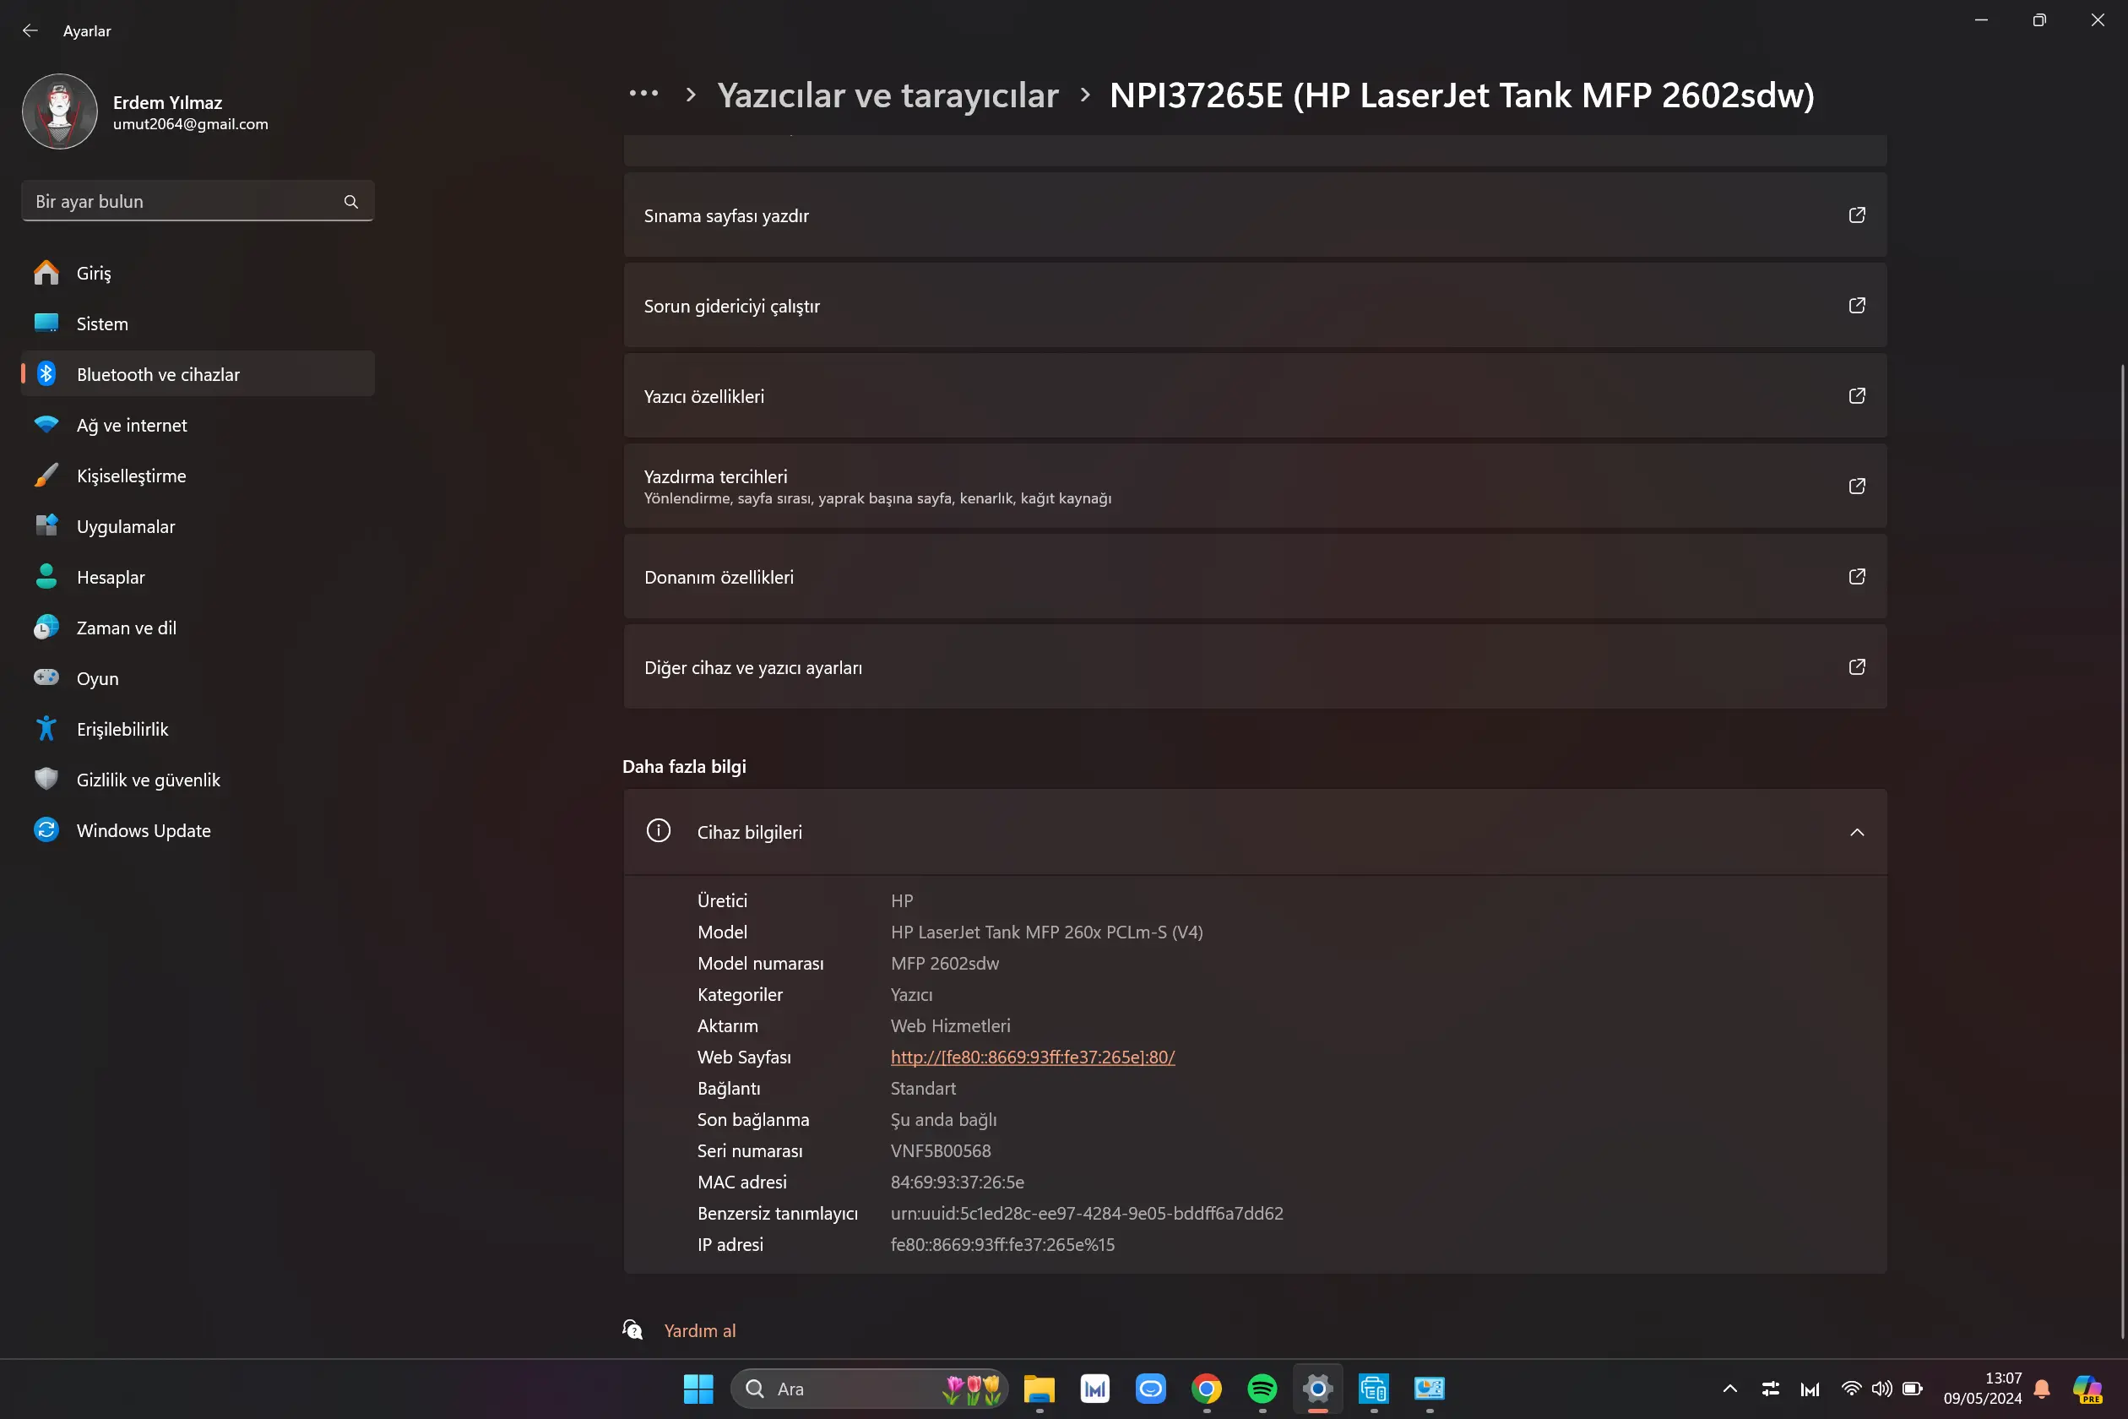The height and width of the screenshot is (1419, 2128).
Task: Open Windows Update settings
Action: (198, 829)
